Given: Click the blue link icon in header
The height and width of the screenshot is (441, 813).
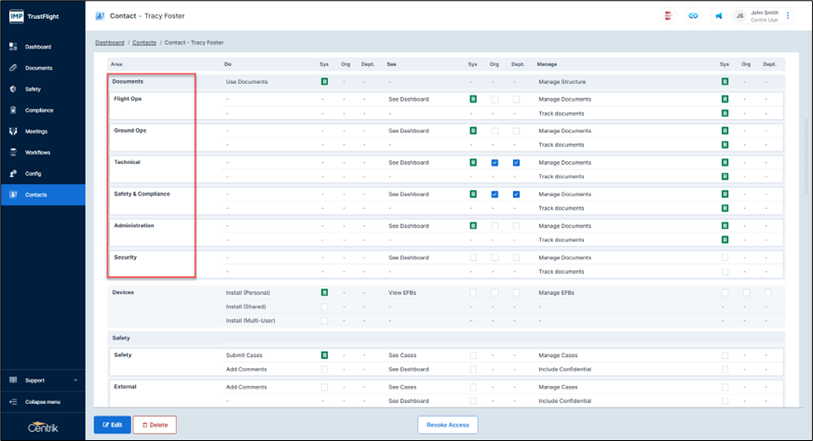Looking at the screenshot, I should pyautogui.click(x=693, y=16).
